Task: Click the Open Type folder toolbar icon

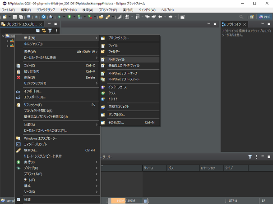Action: click(x=101, y=17)
